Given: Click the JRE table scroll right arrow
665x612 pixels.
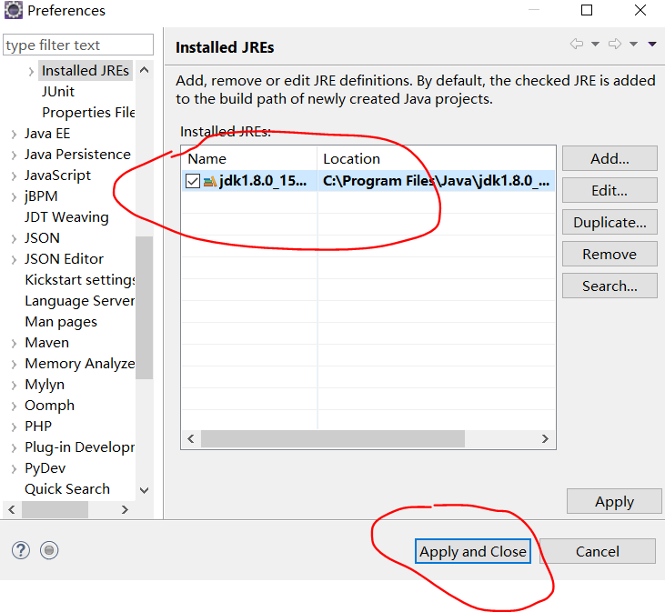Looking at the screenshot, I should coord(545,439).
